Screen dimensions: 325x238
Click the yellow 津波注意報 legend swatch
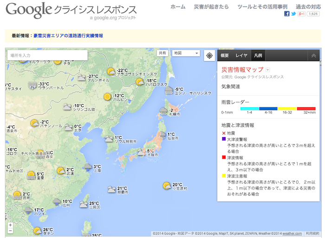pos(224,176)
